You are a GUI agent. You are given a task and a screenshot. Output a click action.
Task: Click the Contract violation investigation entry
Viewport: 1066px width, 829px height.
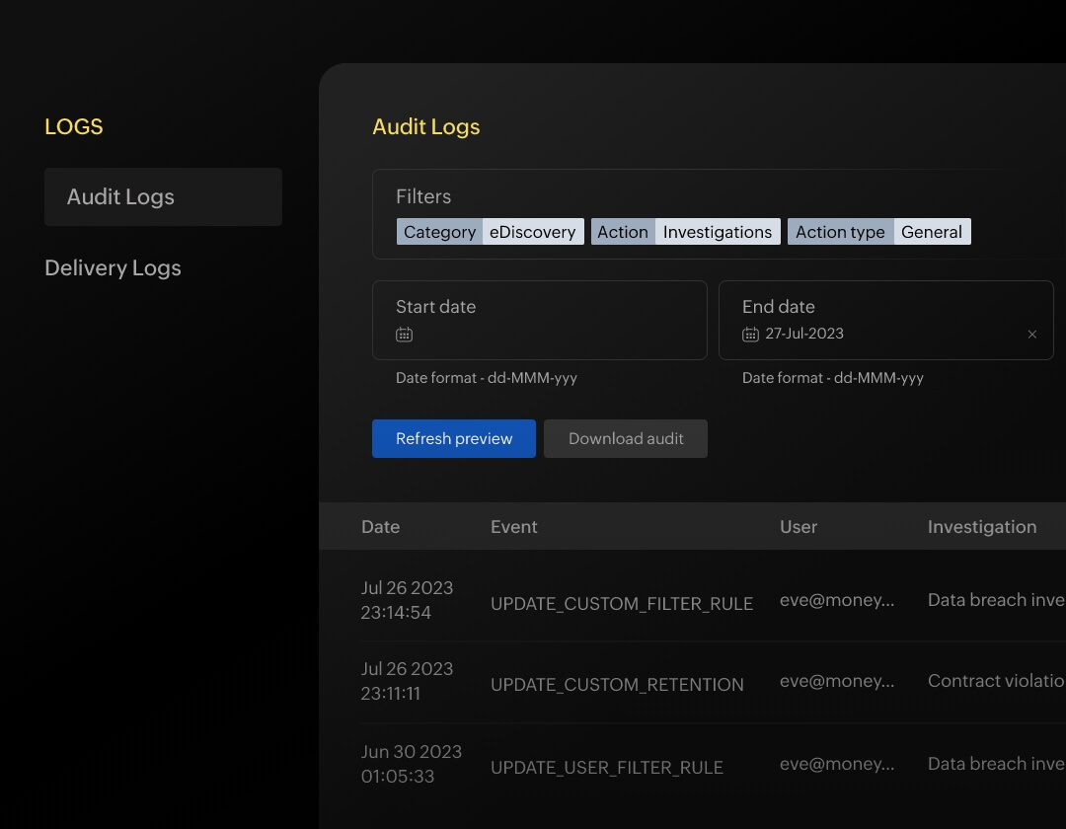[995, 681]
